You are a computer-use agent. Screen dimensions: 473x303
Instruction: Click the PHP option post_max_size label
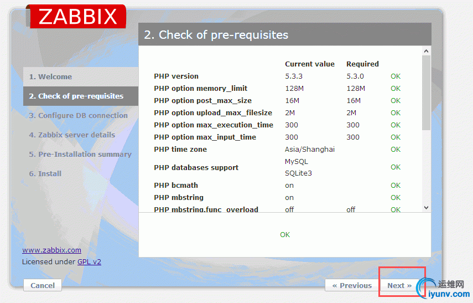tap(202, 101)
